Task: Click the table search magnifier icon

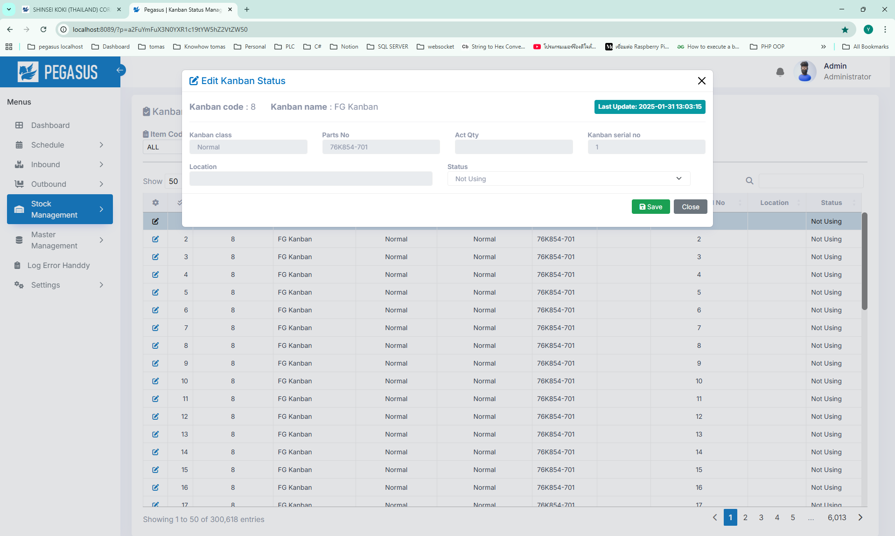Action: point(749,181)
